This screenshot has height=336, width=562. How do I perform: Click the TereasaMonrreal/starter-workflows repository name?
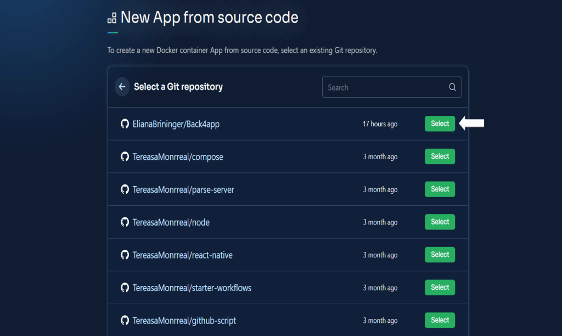click(x=192, y=288)
